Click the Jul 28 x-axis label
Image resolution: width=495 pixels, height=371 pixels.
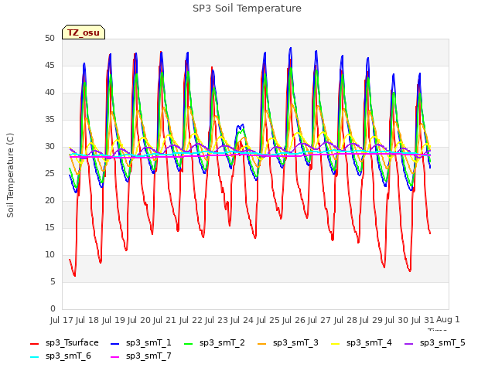click(x=346, y=320)
